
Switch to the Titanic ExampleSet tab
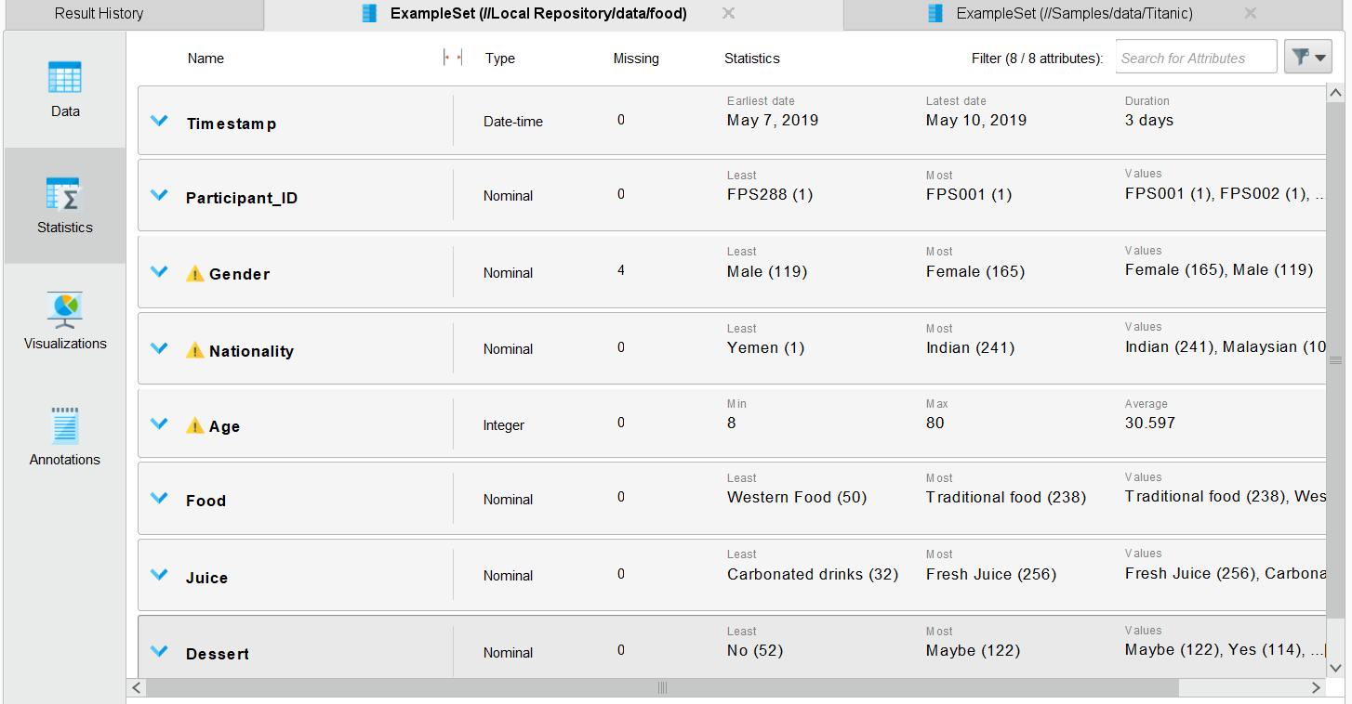(x=1074, y=13)
